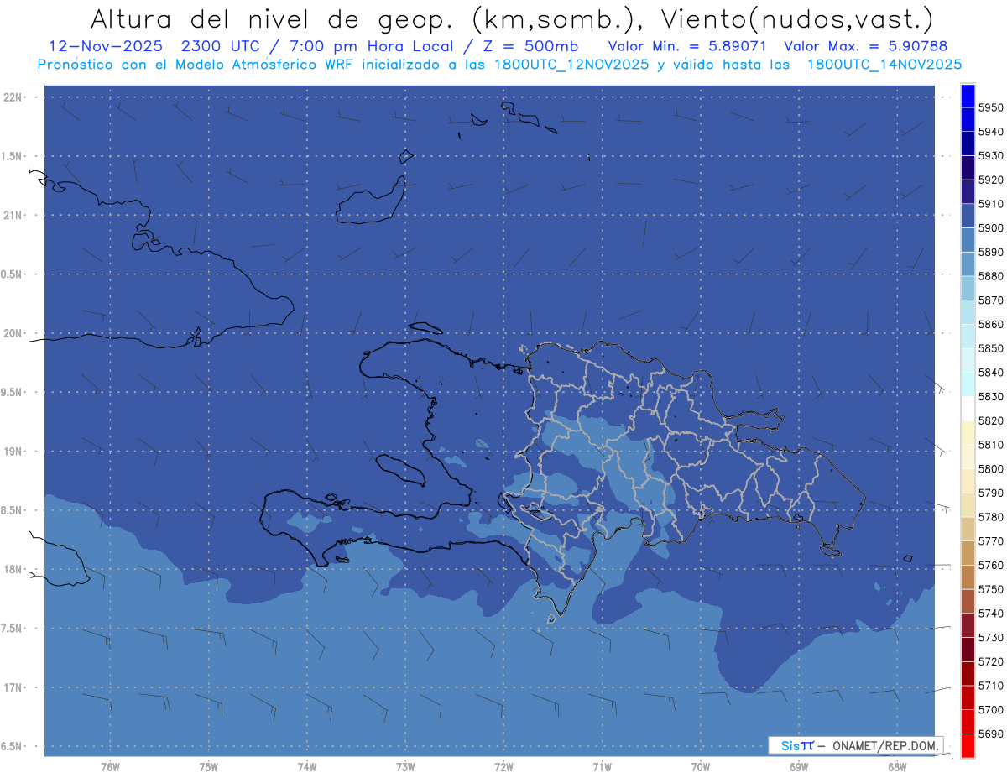Click the valid-until time '1800UTC_14NOV2025'
This screenshot has height=778, width=1007.
pos(884,64)
